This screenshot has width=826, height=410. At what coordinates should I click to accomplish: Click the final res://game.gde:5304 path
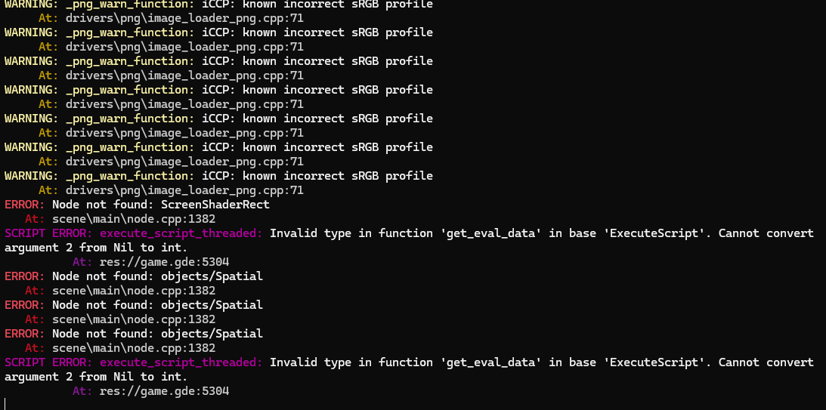[164, 391]
